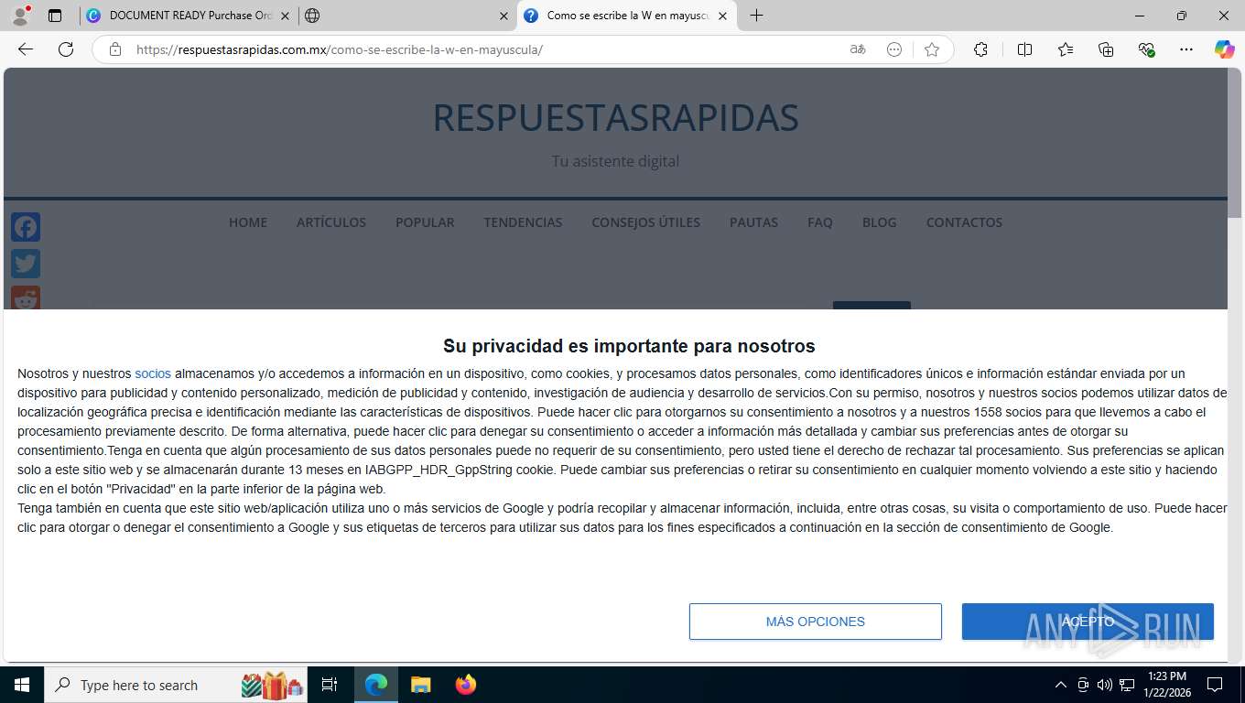The width and height of the screenshot is (1245, 703).
Task: Open the Collections panel
Action: click(1106, 49)
